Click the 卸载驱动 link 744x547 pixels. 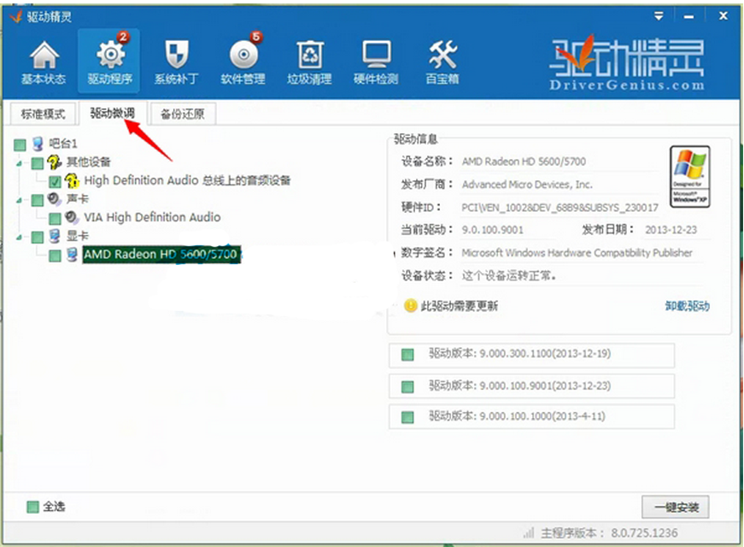[x=687, y=306]
